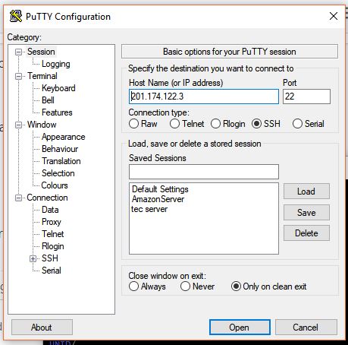Select Rlogin in the category tree

point(53,246)
